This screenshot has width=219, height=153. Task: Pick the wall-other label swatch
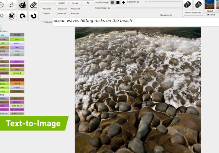pos(17,113)
